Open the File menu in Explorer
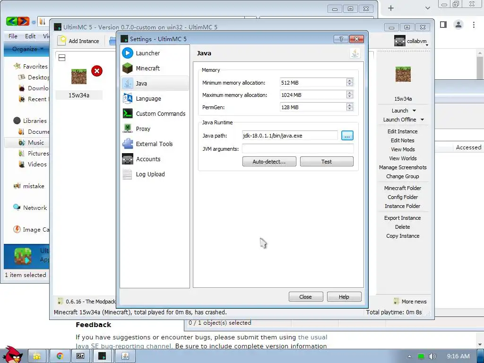484x363 pixels. [13, 36]
